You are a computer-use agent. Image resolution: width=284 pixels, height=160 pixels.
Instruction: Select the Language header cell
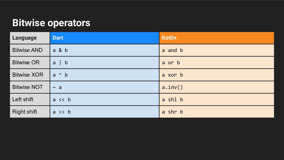click(x=24, y=38)
